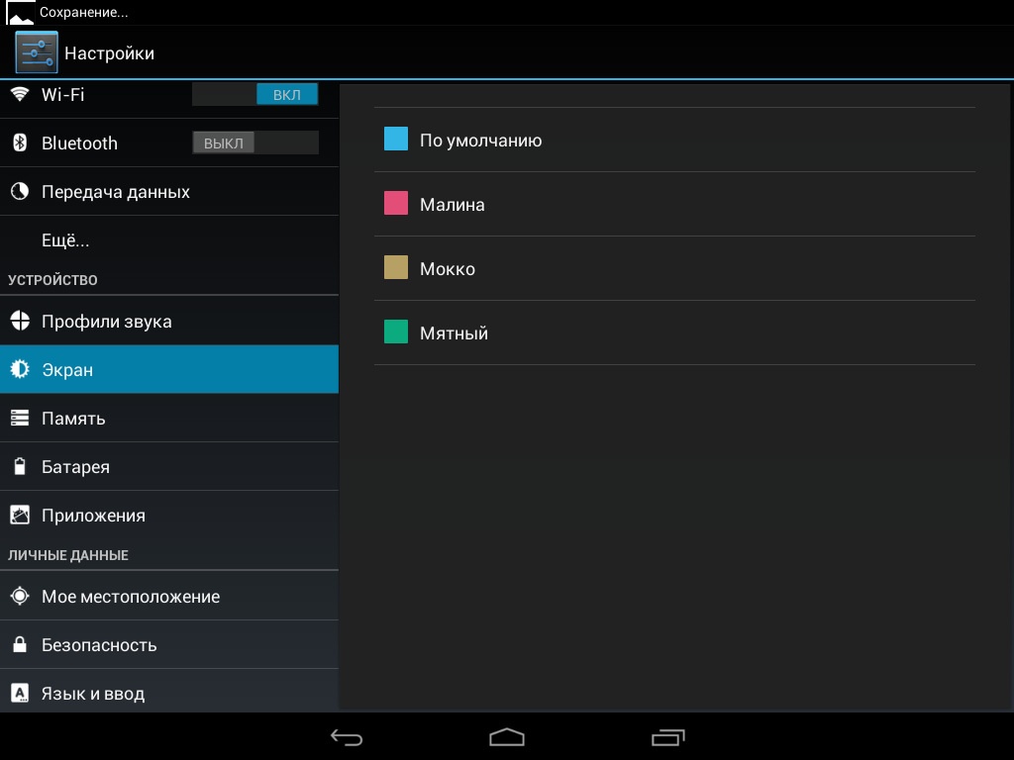
Task: Choose the По умолчанию blue theme
Action: [480, 140]
